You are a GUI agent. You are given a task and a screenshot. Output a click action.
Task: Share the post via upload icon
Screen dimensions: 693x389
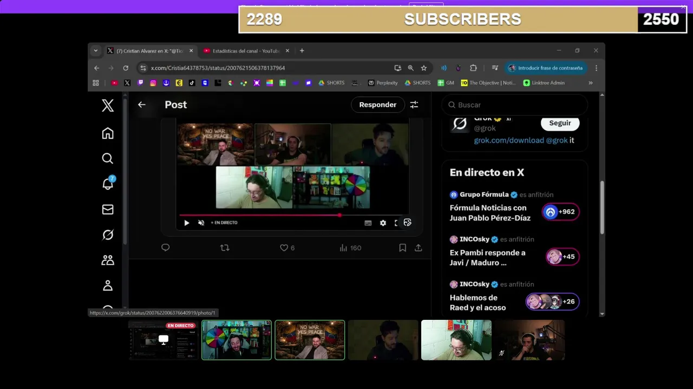tap(418, 247)
